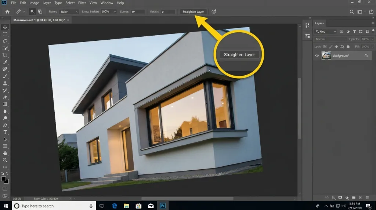Open the Filter menu

coord(82,3)
